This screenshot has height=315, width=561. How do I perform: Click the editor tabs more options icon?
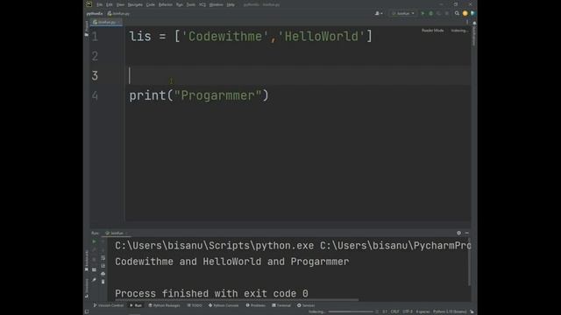467,22
